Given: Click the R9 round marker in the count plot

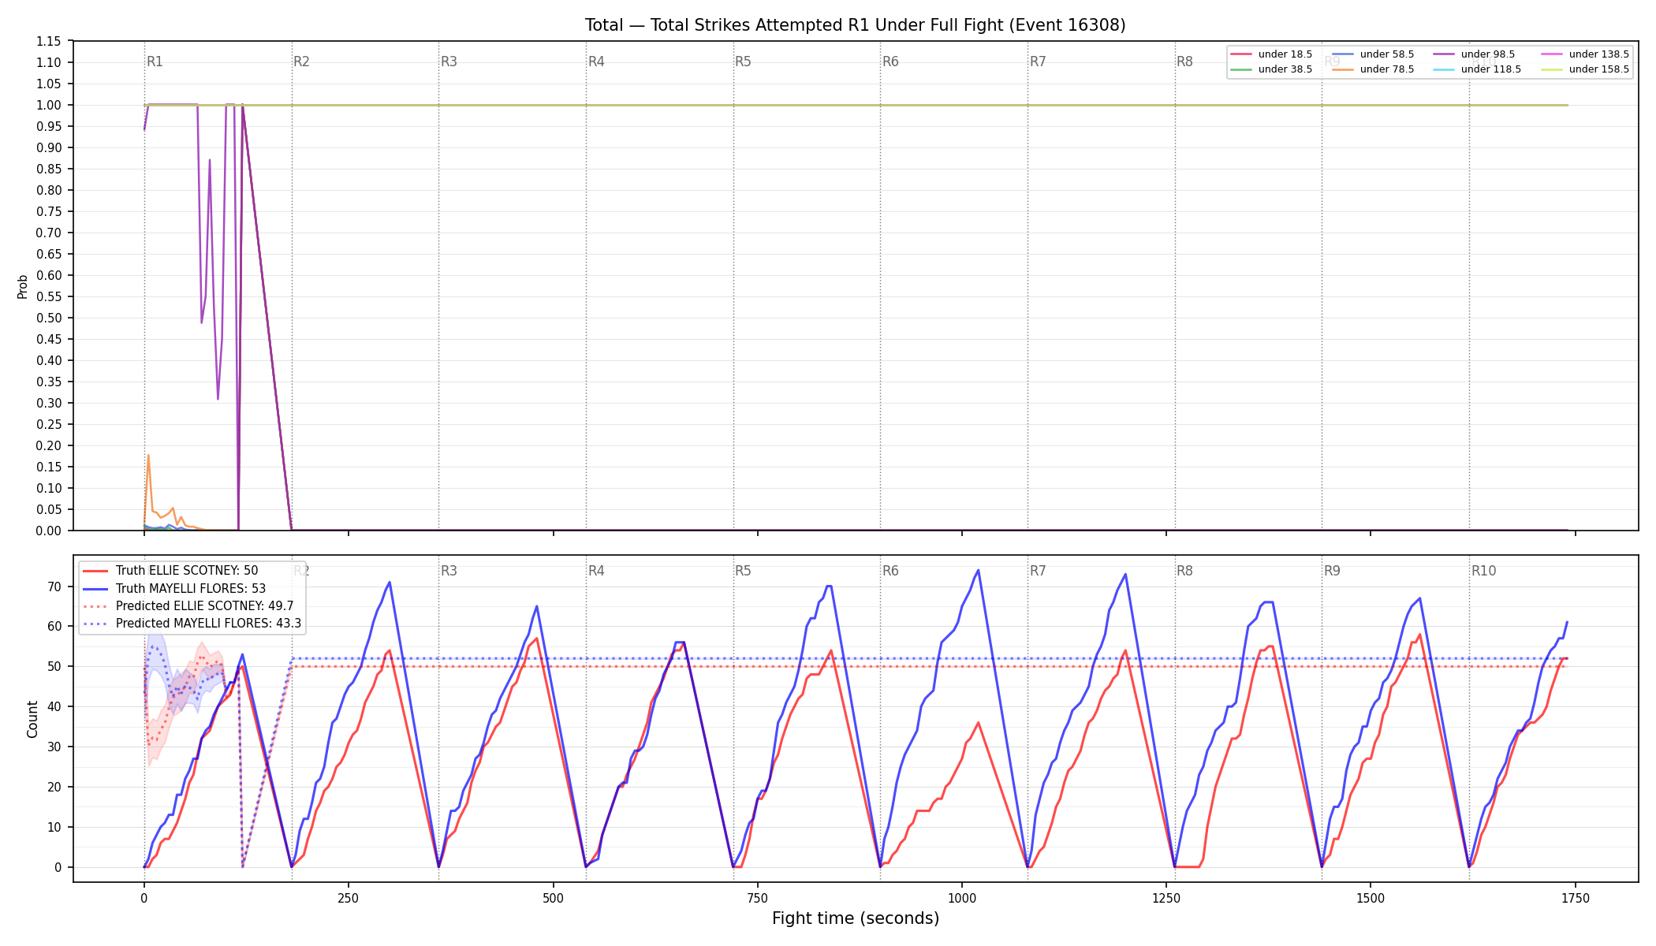Looking at the screenshot, I should pyautogui.click(x=1332, y=571).
